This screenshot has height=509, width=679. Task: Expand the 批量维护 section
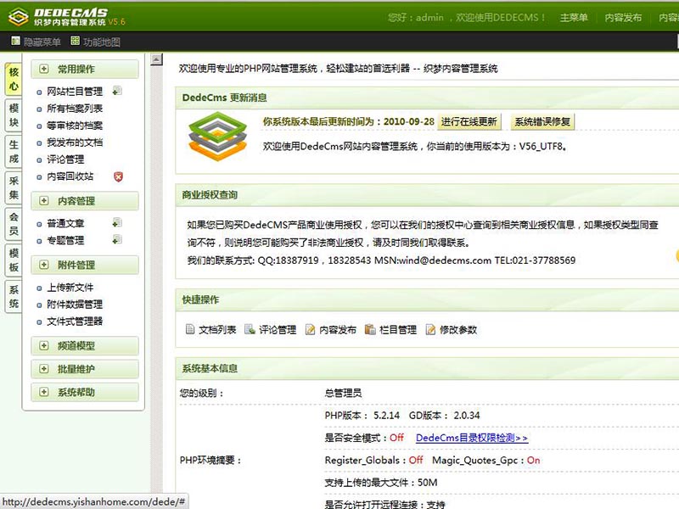click(84, 369)
